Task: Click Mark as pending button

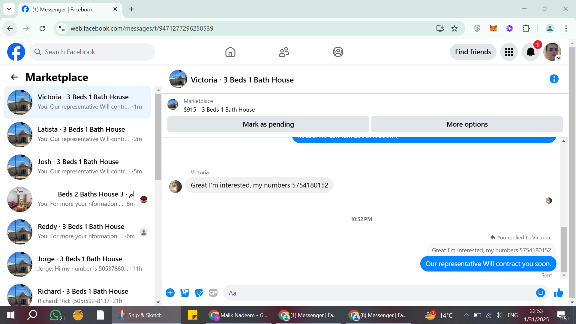Action: 268,124
